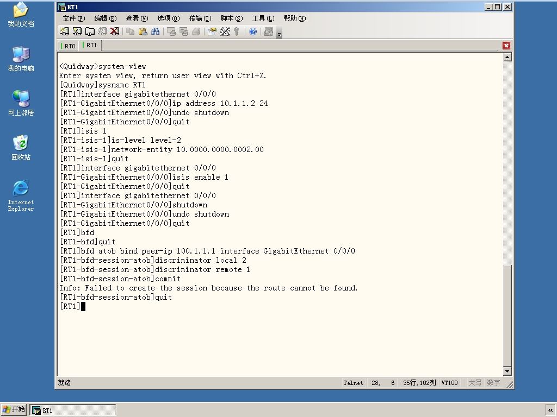Click the last grayed window toolbar icon
557x417 pixels.
(x=269, y=31)
